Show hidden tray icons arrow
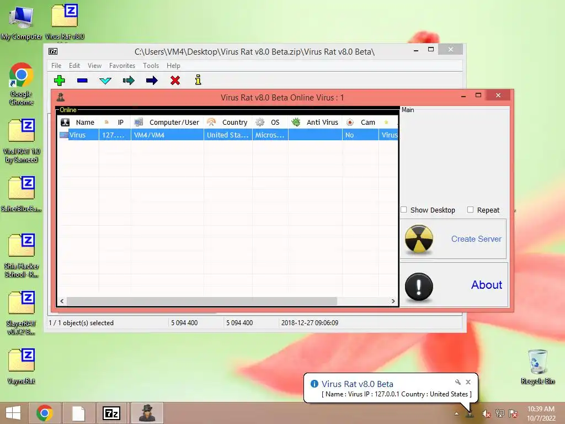 [456, 414]
